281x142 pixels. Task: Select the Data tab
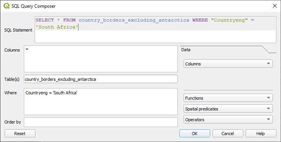click(x=186, y=50)
